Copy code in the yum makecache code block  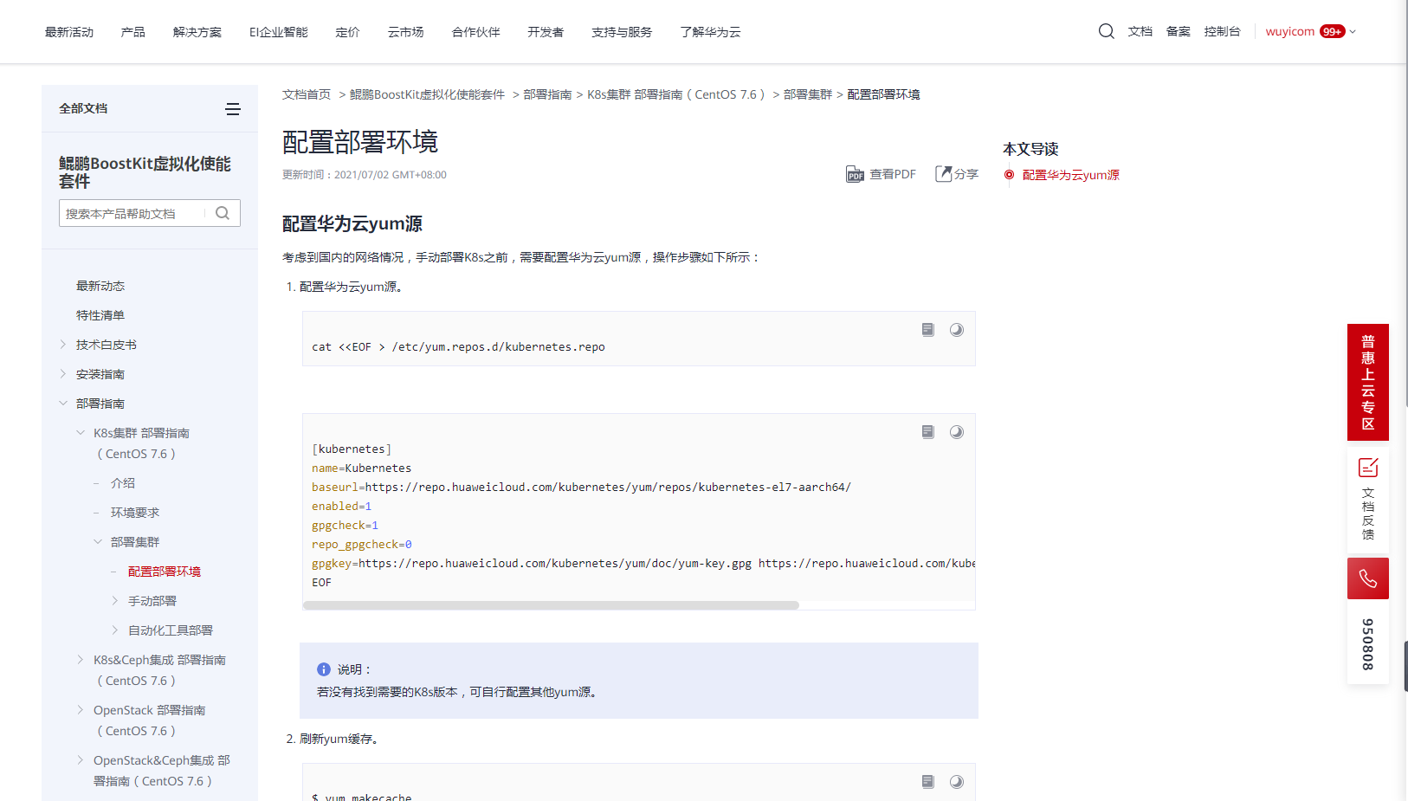(928, 782)
